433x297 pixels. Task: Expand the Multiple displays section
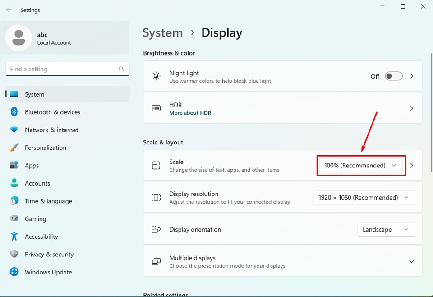click(x=411, y=261)
